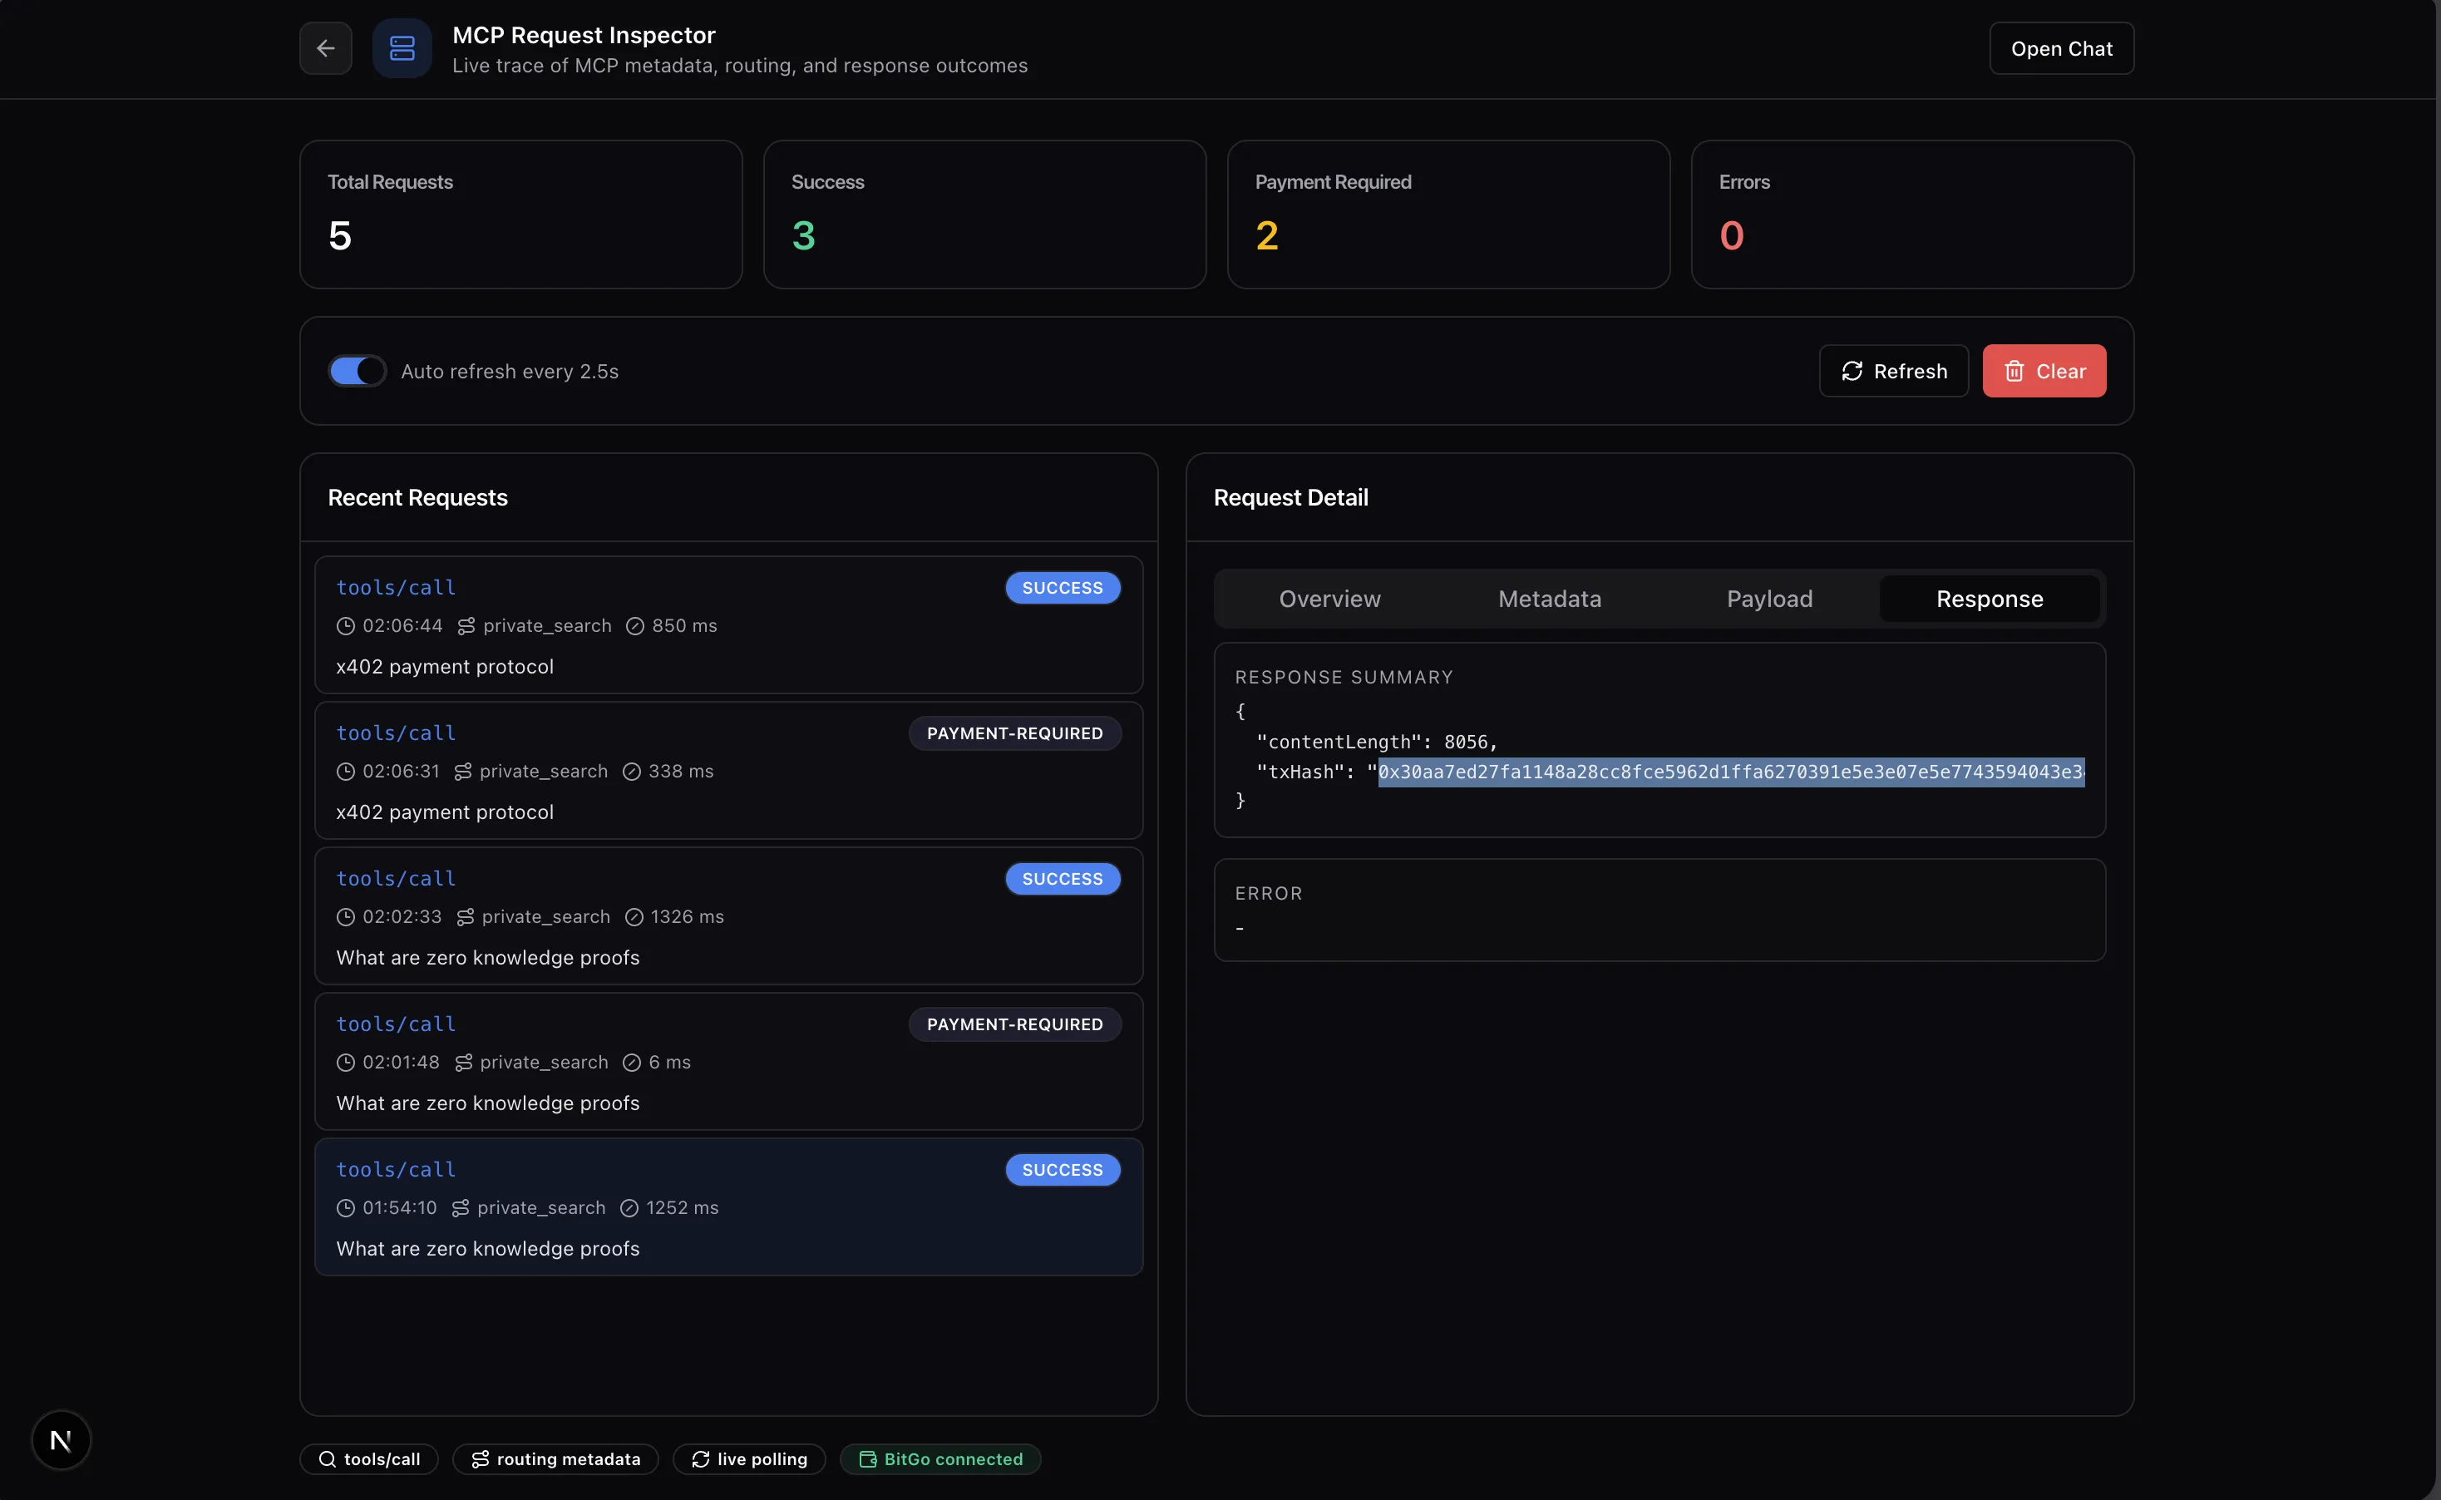This screenshot has width=2441, height=1500.
Task: Select the 01:54:10 success request
Action: pyautogui.click(x=729, y=1207)
